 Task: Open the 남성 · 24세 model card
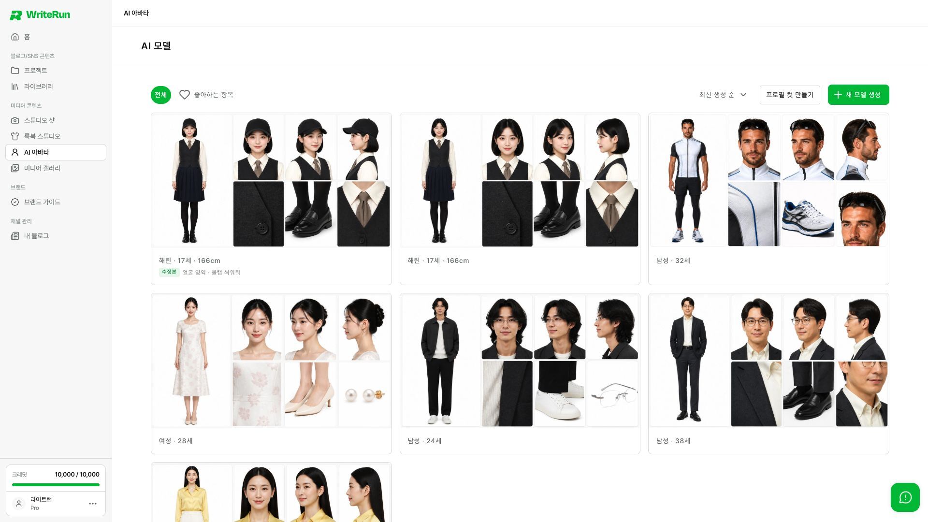520,374
